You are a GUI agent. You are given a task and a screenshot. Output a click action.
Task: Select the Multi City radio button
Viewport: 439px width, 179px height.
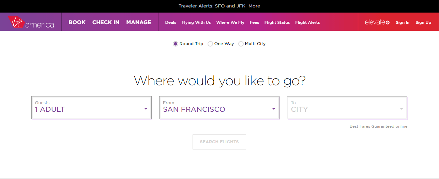[x=241, y=44]
